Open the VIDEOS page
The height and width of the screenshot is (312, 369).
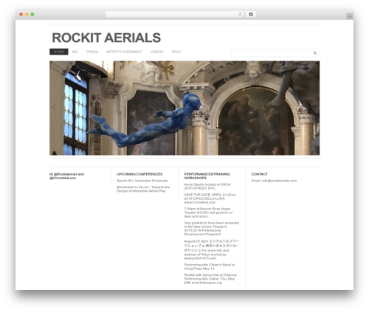click(x=156, y=52)
